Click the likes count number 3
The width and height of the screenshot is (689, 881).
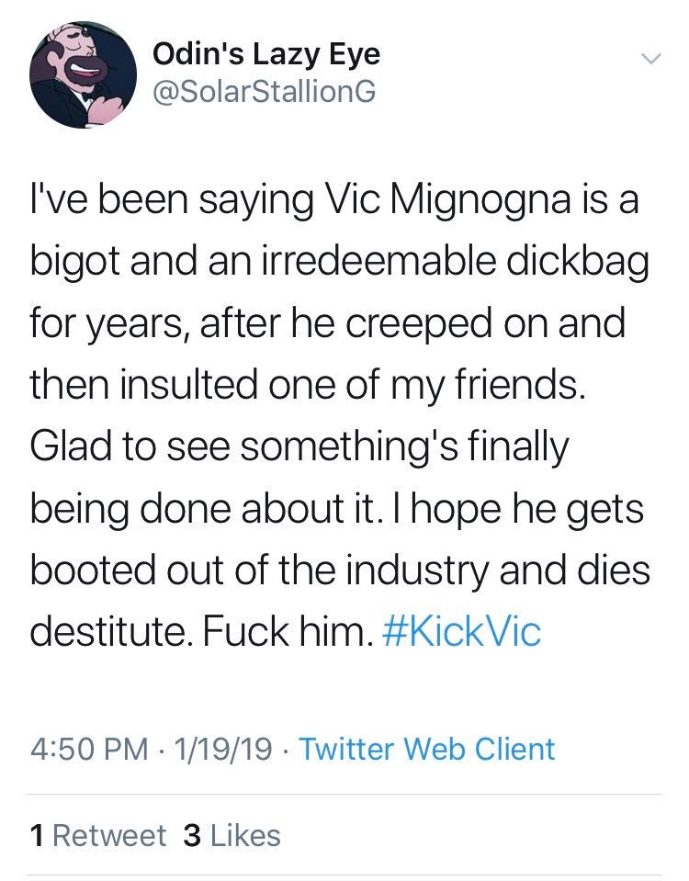point(192,835)
